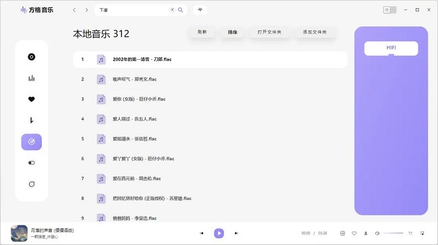This screenshot has height=245, width=438.
Task: Open the toggle-shaped settings icon in sidebar
Action: pyautogui.click(x=31, y=163)
